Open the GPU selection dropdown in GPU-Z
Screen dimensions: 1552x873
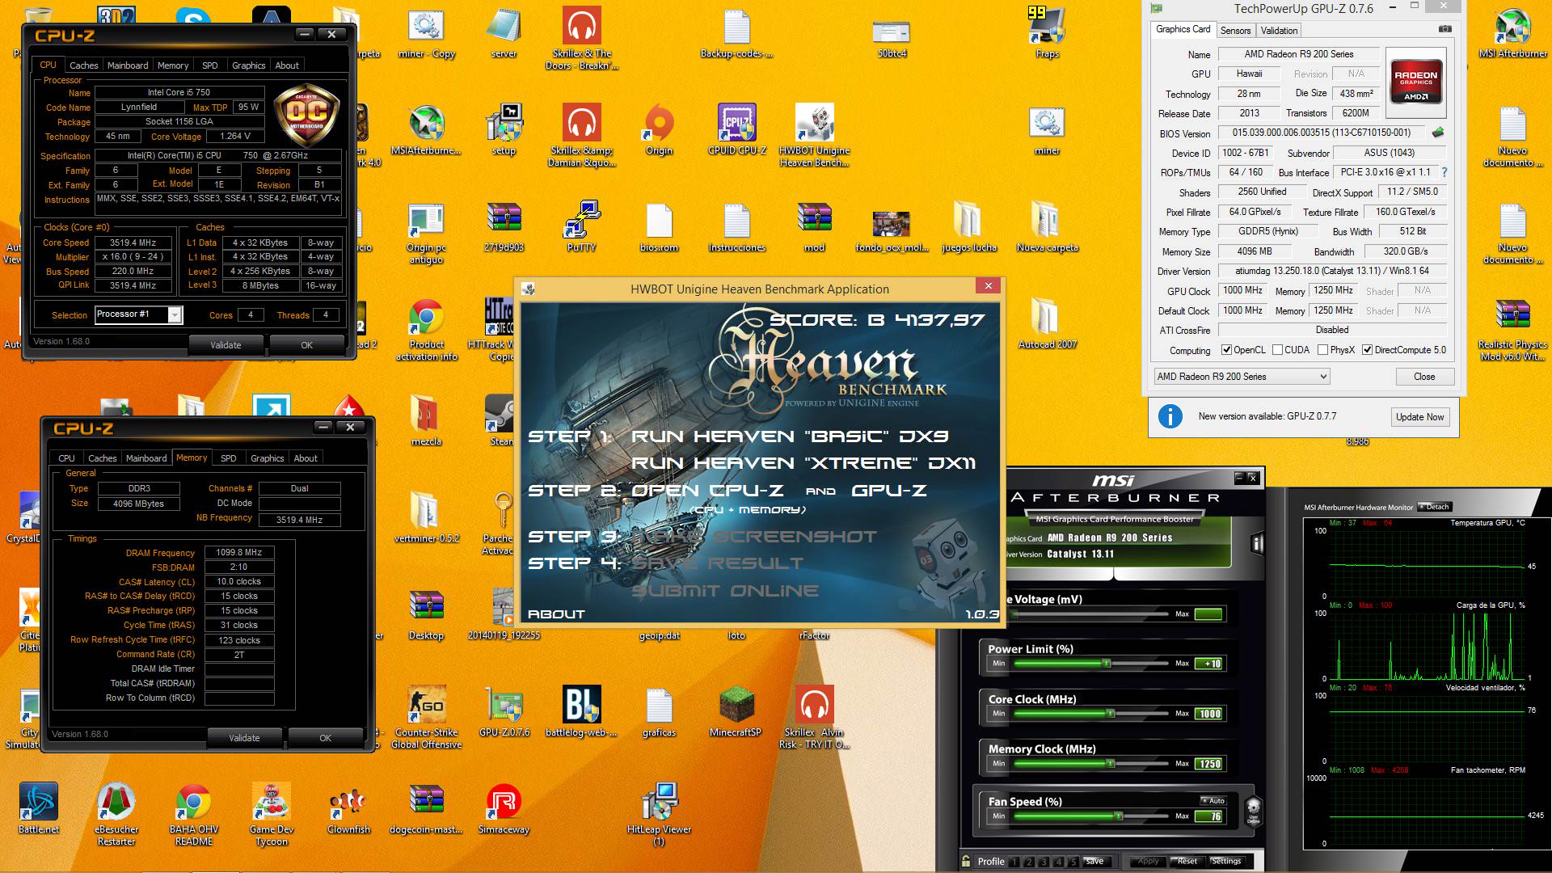(x=1242, y=377)
